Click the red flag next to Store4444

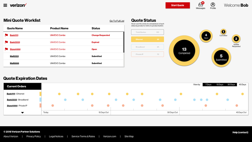point(6,49)
